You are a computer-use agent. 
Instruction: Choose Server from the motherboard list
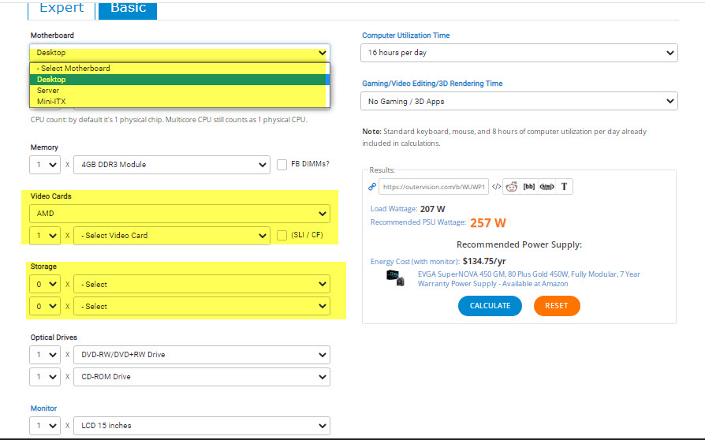(x=48, y=91)
